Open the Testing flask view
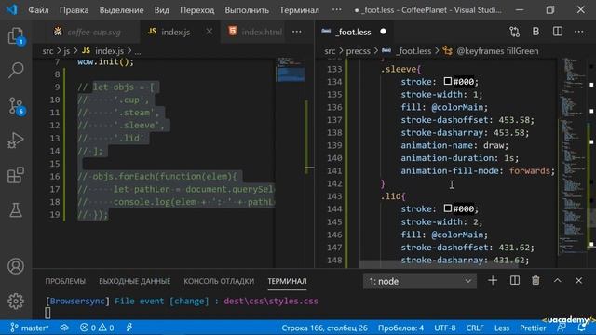The image size is (596, 335). pyautogui.click(x=16, y=210)
